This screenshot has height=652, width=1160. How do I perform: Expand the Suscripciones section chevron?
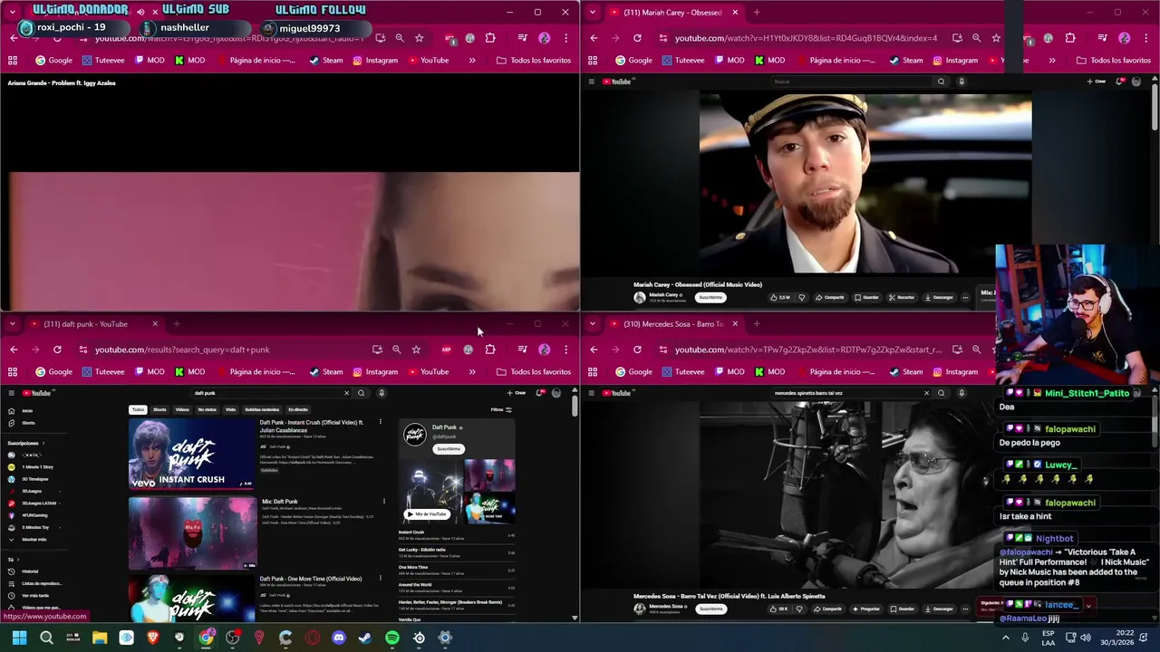43,443
